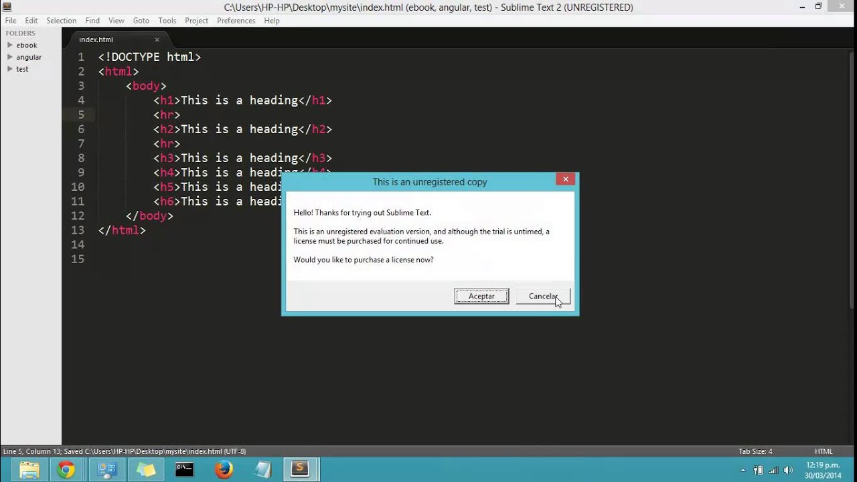The width and height of the screenshot is (857, 482).
Task: Click the closing </body> tag line
Action: 149,216
